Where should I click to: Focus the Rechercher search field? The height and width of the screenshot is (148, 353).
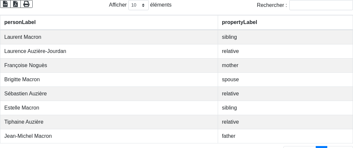(x=321, y=5)
